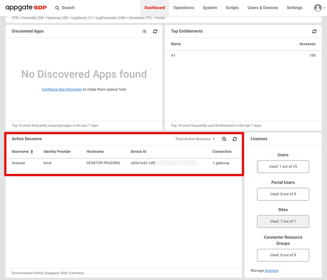327x280 pixels.
Task: Click the Sites license usage bar
Action: (x=283, y=221)
